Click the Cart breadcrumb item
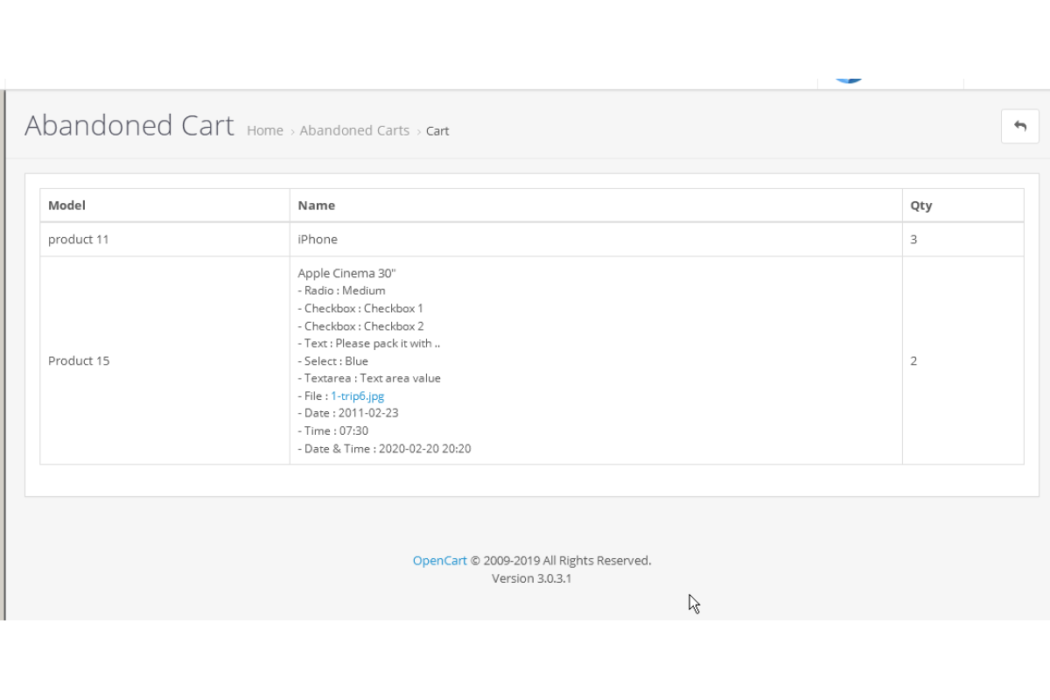The height and width of the screenshot is (700, 1050). (437, 131)
